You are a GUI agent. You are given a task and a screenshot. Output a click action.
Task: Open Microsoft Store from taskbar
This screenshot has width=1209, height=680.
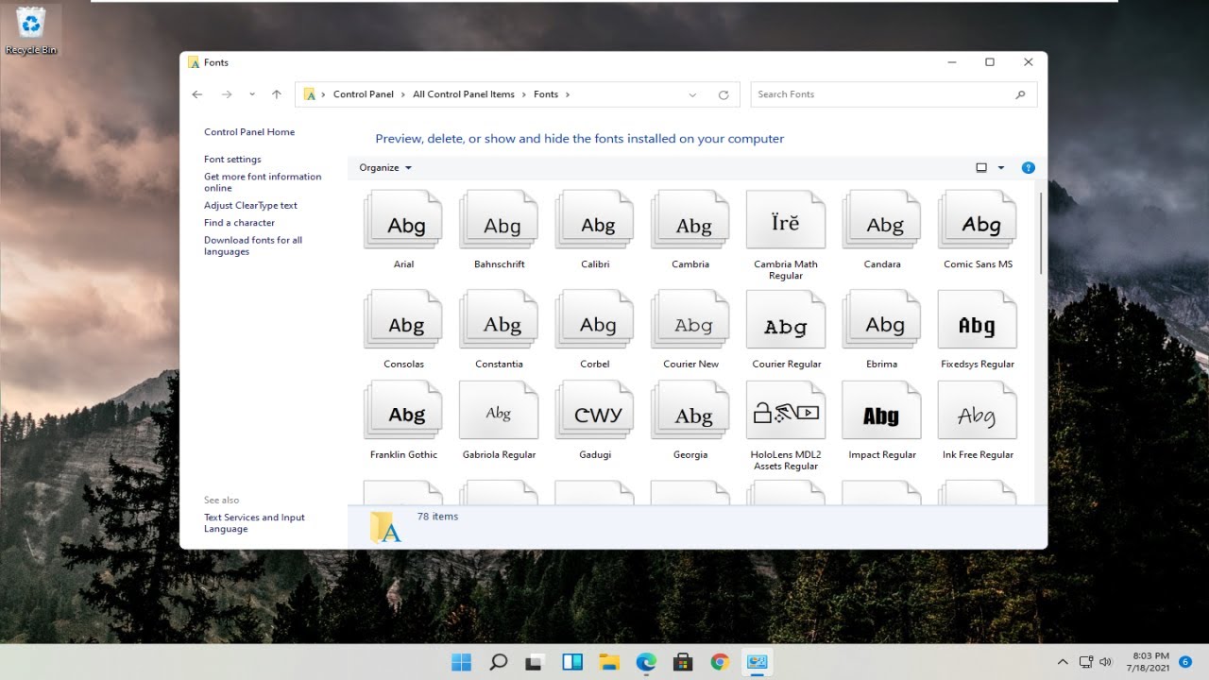point(683,662)
